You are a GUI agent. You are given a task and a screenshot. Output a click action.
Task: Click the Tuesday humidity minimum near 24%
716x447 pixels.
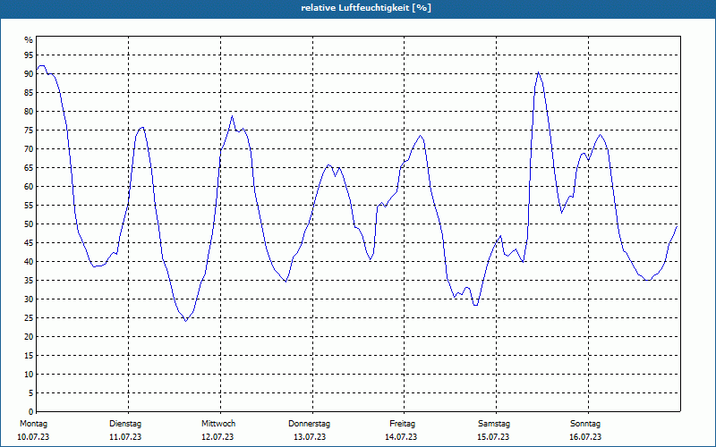(x=186, y=321)
